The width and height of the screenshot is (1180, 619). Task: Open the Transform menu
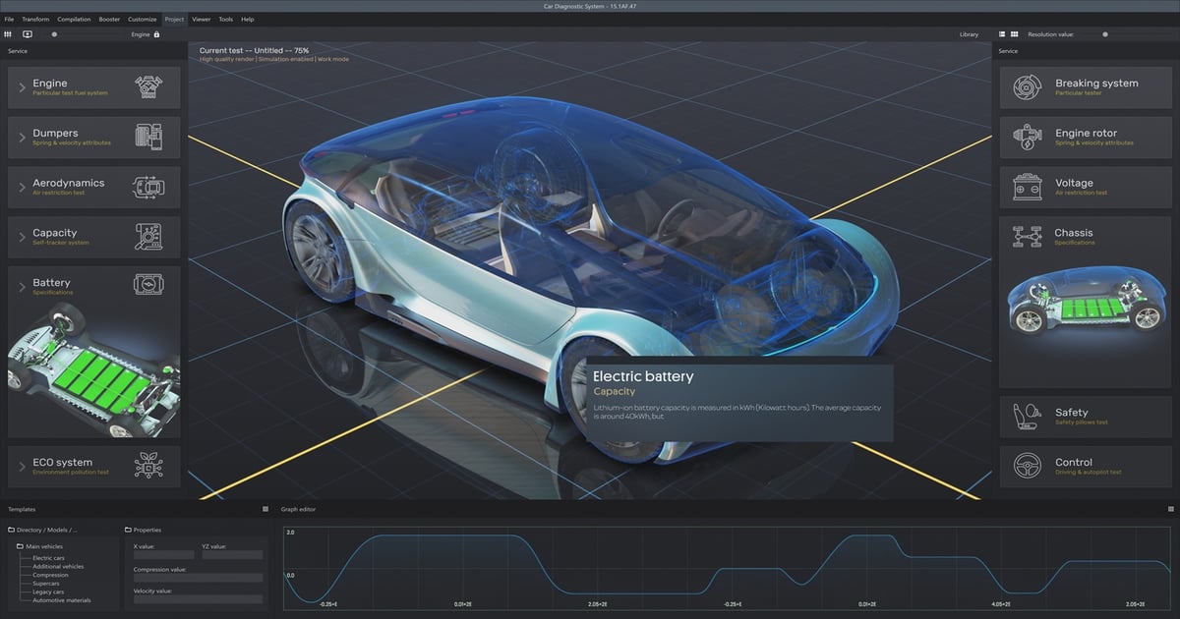pos(35,19)
